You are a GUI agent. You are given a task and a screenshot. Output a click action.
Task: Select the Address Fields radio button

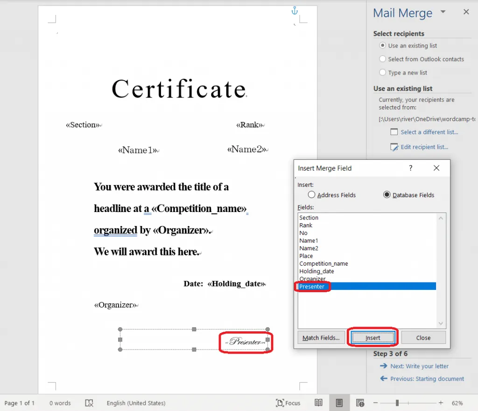(x=312, y=195)
